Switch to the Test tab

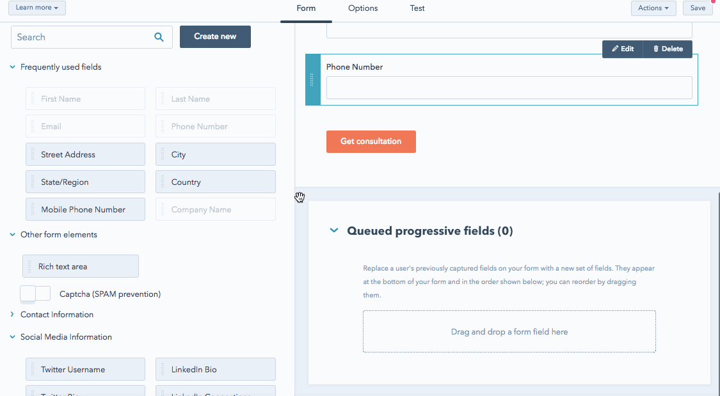point(417,9)
